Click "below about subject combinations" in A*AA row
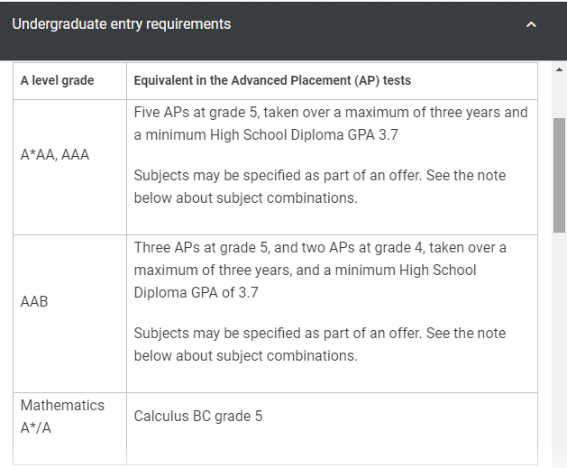The width and height of the screenshot is (567, 468). (245, 198)
